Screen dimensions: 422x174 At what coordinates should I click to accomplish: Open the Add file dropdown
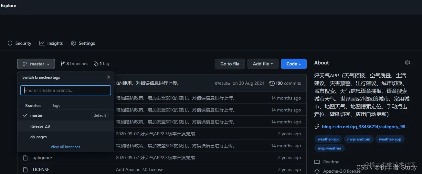click(263, 64)
